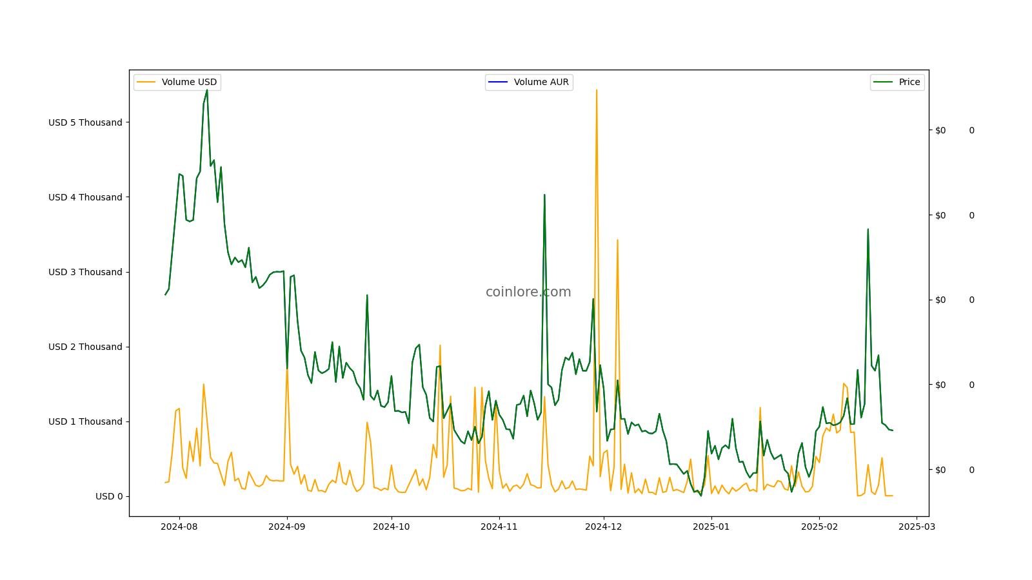Click the 2025-01 date label
The height and width of the screenshot is (580, 1032).
point(711,527)
